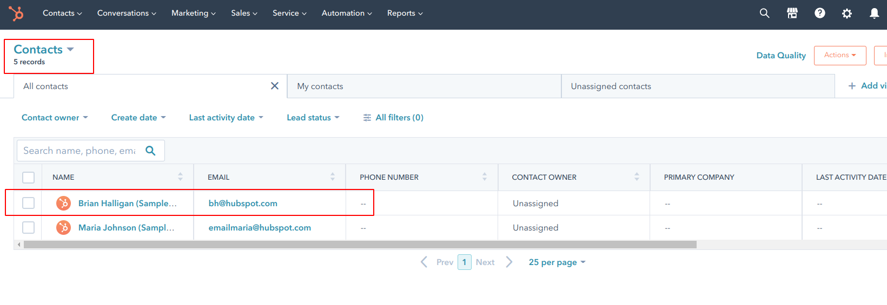Open the Brian Halligan contact record

click(x=128, y=203)
